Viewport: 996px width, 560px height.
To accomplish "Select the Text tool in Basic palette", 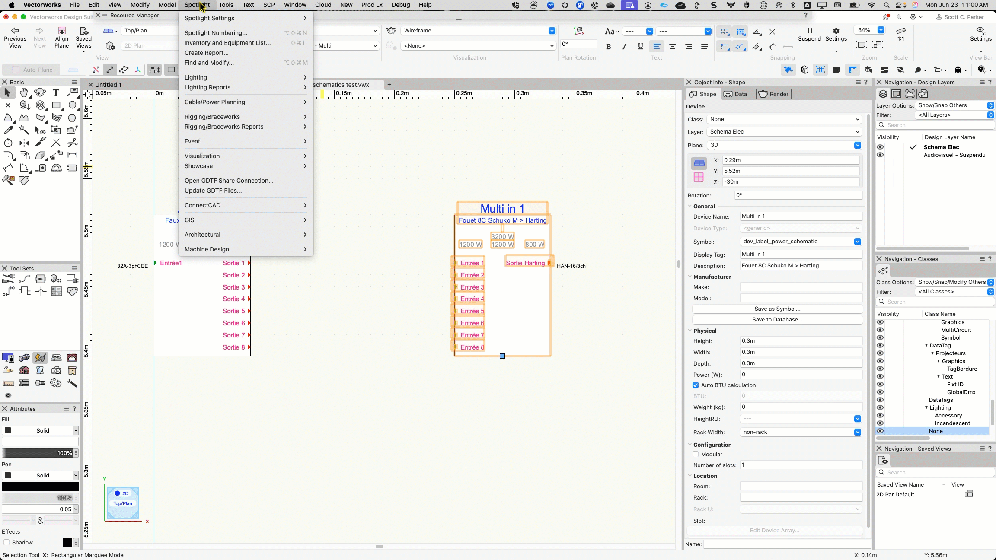I will click(56, 92).
